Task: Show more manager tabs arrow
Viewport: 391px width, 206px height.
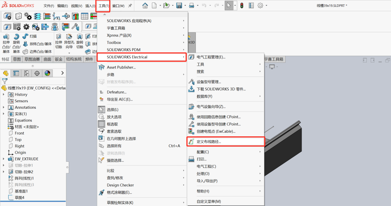Action: tap(62, 73)
